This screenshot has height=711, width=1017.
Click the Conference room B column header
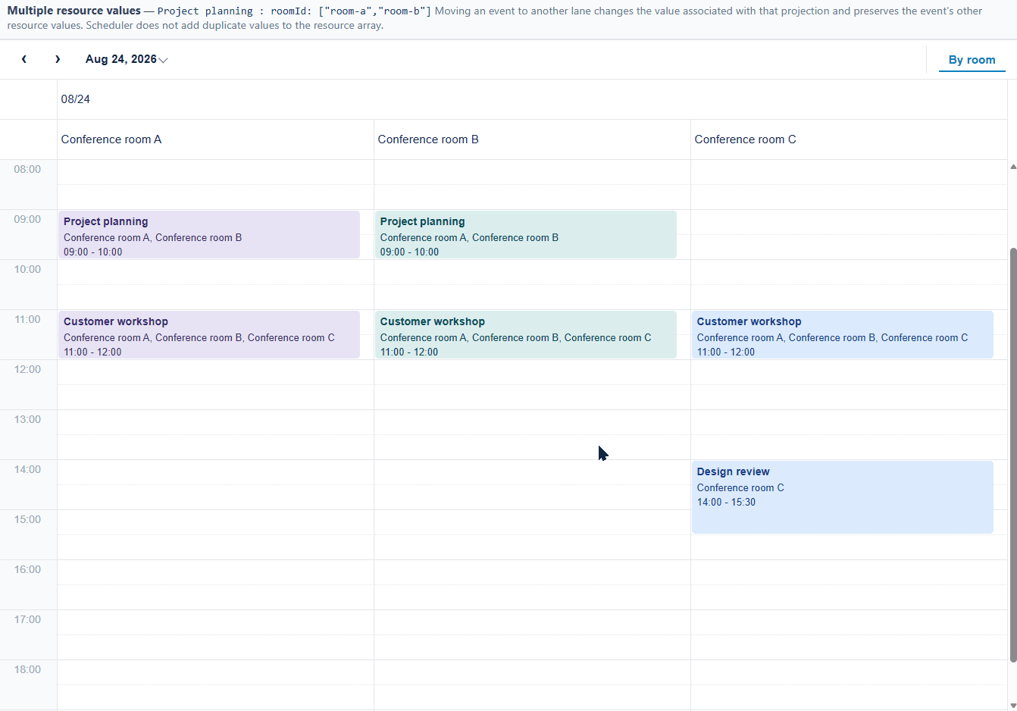532,139
